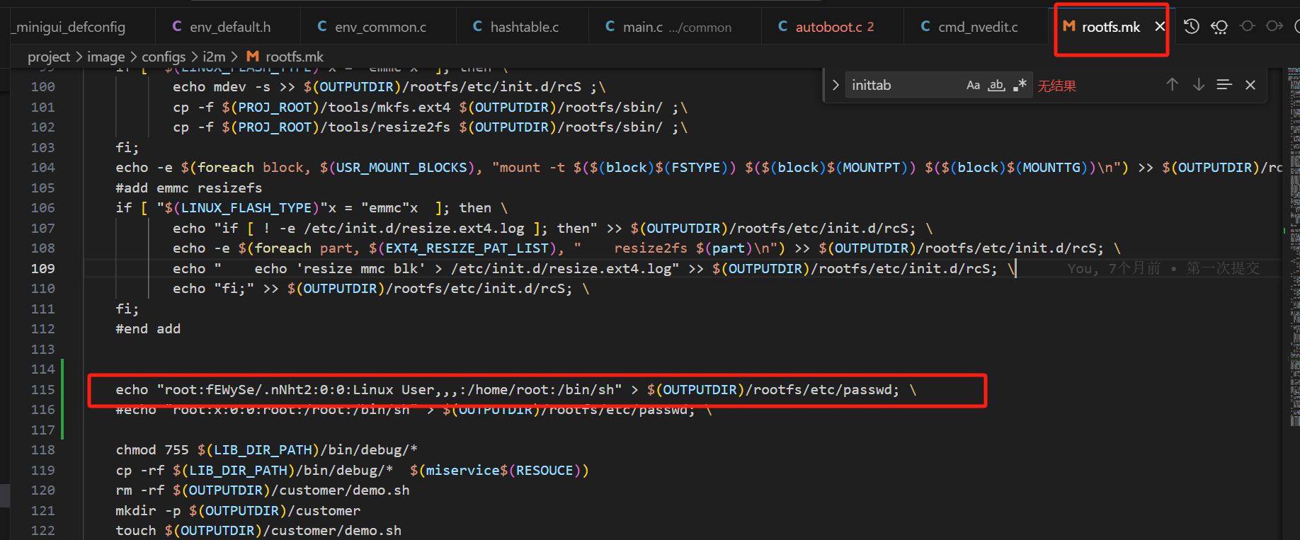Go to next search match arrow

(1198, 85)
